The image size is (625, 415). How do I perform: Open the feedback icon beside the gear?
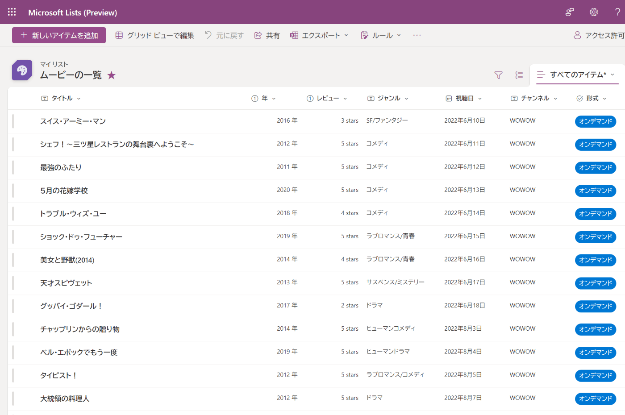click(x=570, y=12)
